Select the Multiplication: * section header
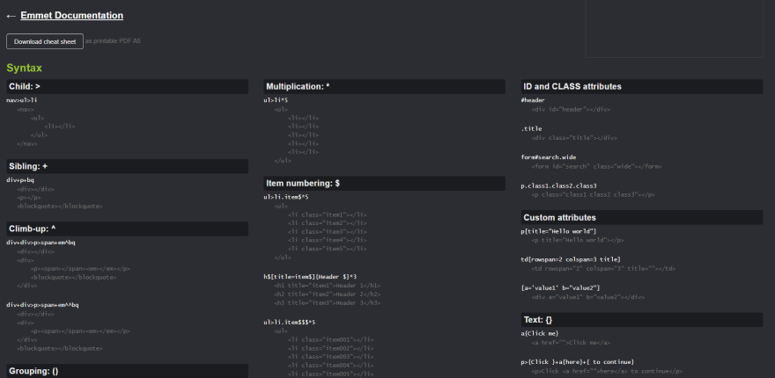 [298, 86]
